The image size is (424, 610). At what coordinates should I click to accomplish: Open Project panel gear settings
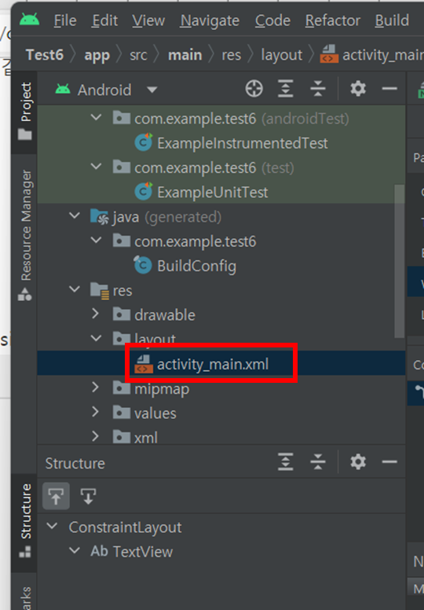point(358,89)
